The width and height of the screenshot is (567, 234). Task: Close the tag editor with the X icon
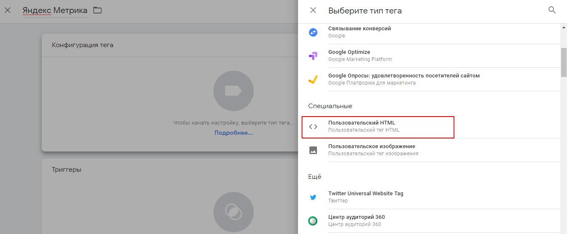8,10
